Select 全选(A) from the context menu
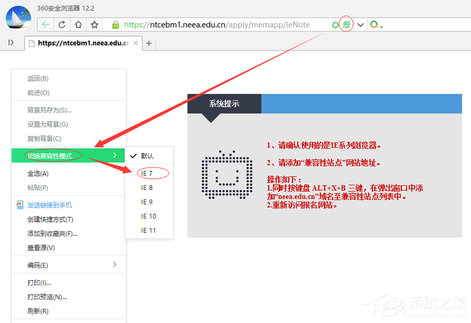Viewport: 471px width, 323px height. [x=38, y=173]
